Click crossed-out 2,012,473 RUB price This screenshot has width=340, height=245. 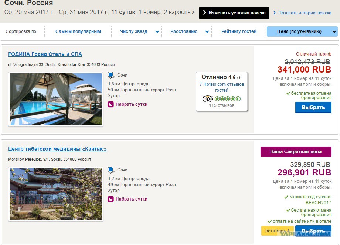307,62
